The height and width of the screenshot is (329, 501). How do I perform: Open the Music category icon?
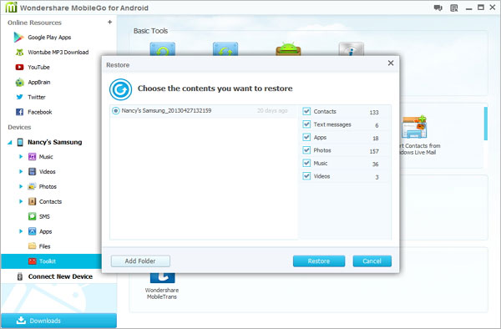coord(32,156)
